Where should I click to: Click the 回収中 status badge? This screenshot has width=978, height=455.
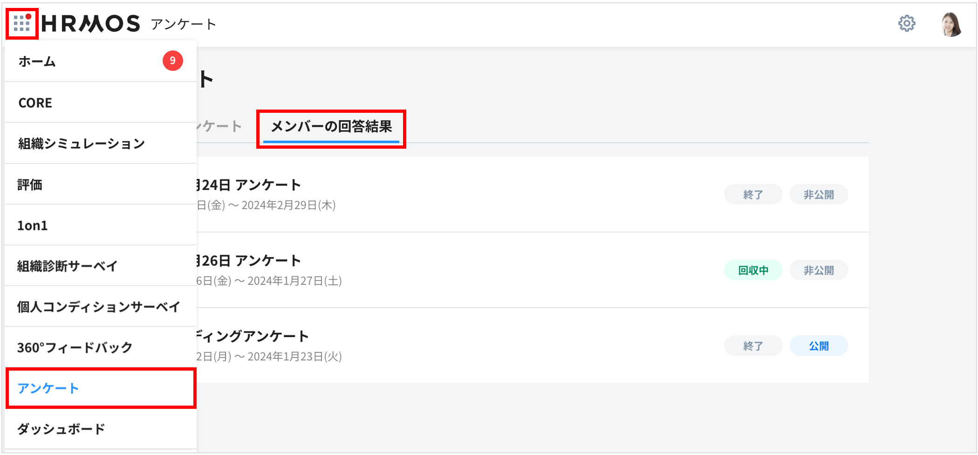pyautogui.click(x=753, y=270)
